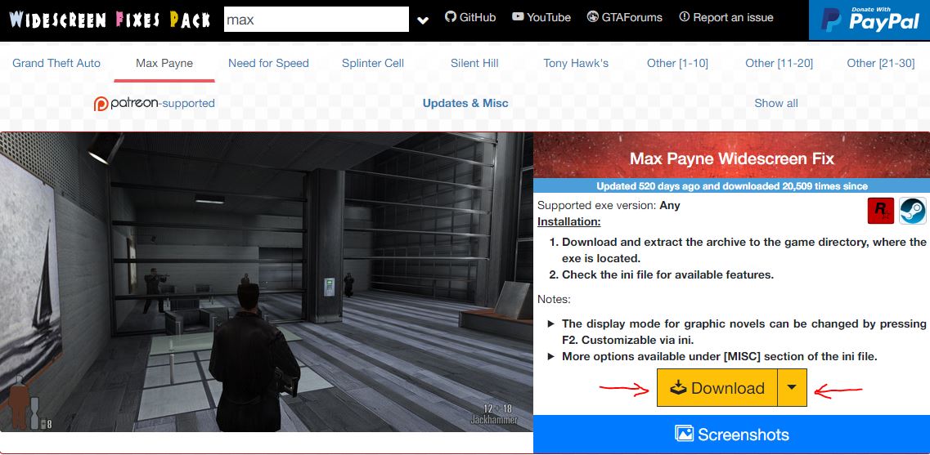The image size is (930, 455).
Task: Open the Download options dropdown arrow
Action: (792, 387)
